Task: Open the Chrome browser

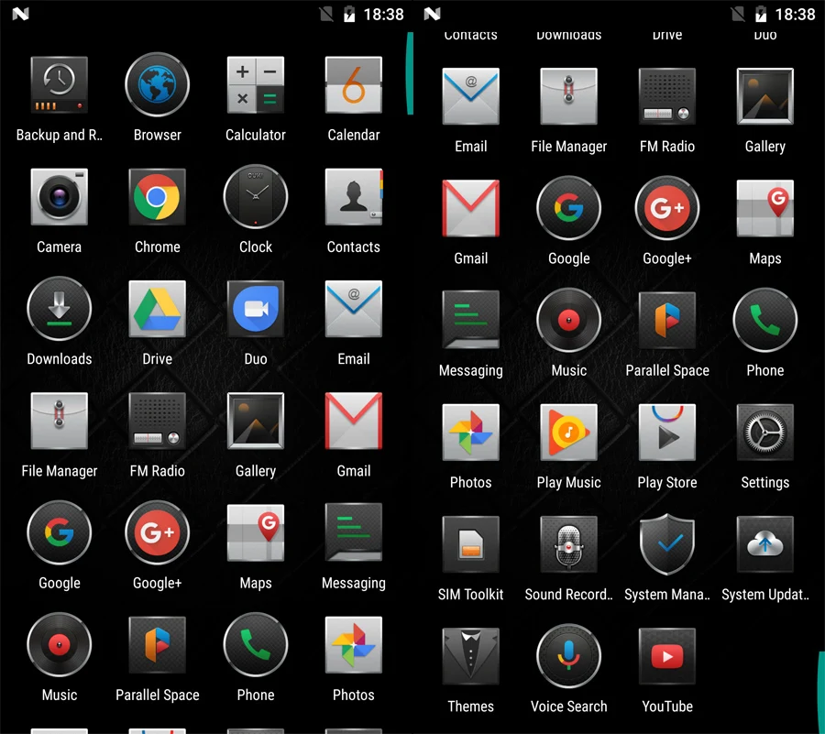Action: click(157, 197)
